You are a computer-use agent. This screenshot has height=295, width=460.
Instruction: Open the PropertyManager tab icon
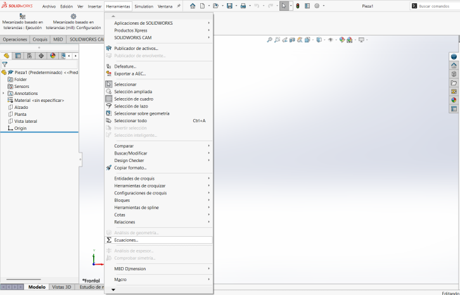[18, 56]
